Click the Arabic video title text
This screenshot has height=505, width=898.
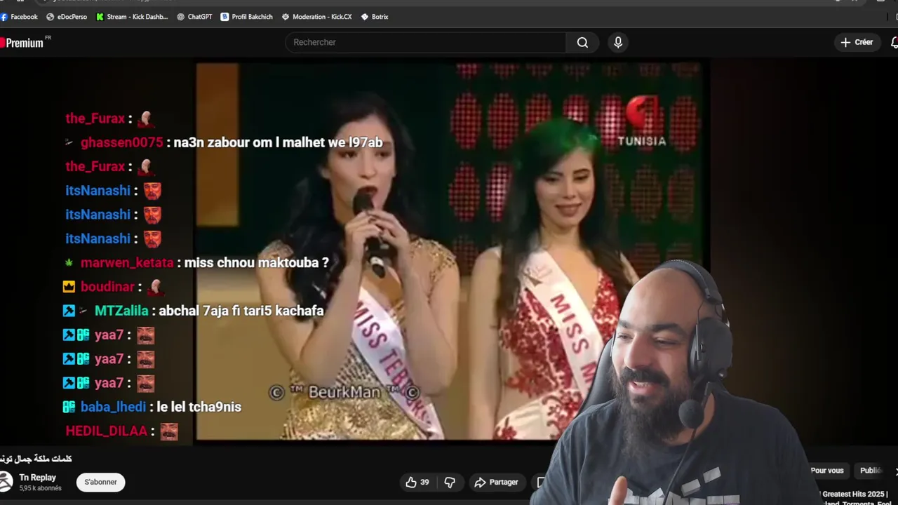tap(36, 459)
